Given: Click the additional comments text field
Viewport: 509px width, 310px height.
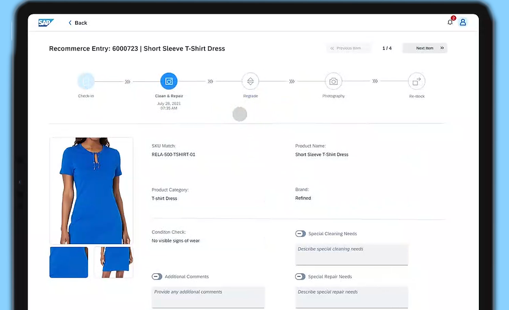Looking at the screenshot, I should [x=208, y=297].
